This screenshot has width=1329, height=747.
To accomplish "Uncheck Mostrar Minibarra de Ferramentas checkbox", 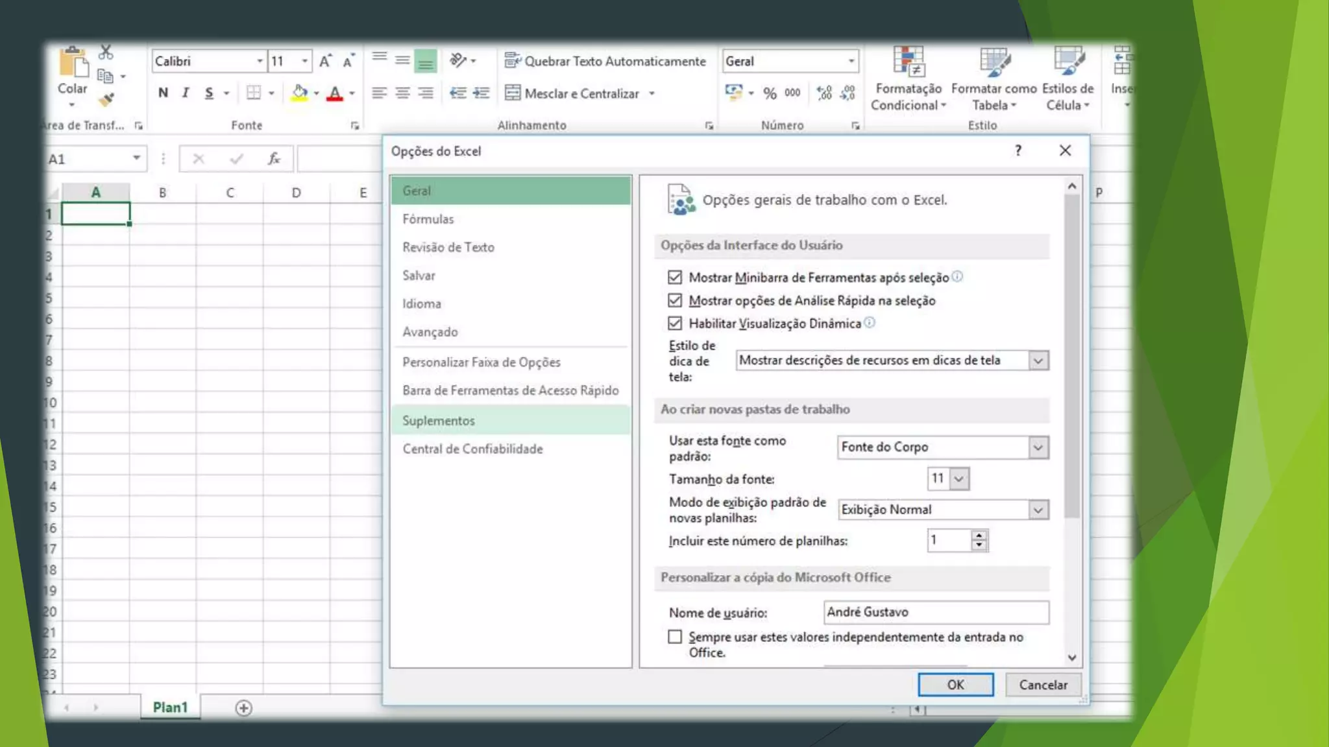I will [675, 278].
